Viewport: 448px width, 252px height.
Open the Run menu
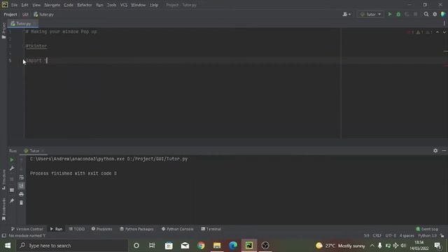point(99,5)
